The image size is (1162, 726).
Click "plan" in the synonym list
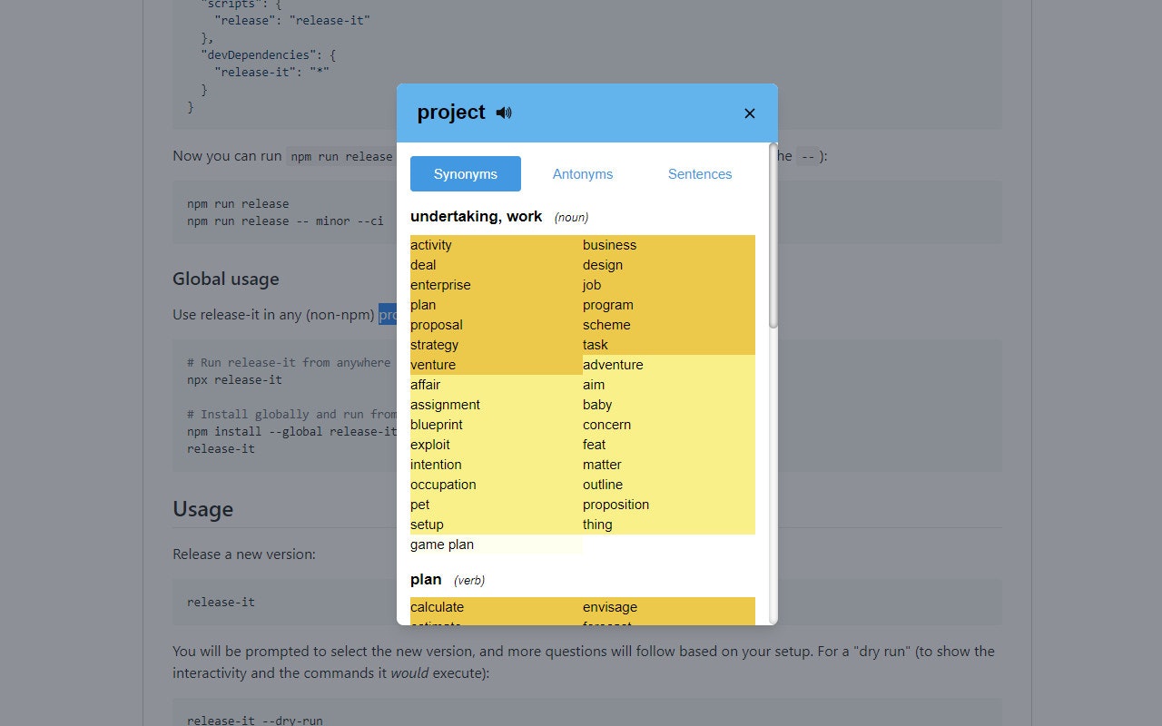click(423, 305)
